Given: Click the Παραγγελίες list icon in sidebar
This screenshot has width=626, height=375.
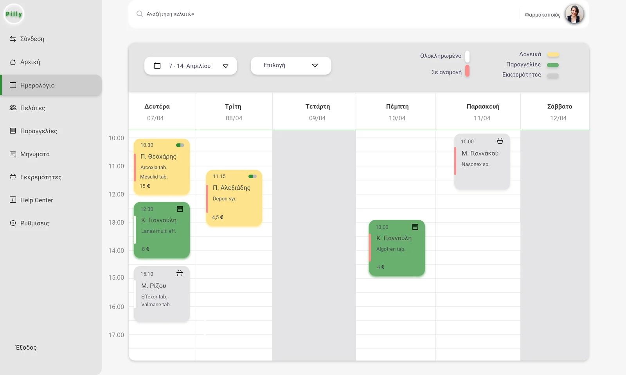Looking at the screenshot, I should pyautogui.click(x=13, y=131).
